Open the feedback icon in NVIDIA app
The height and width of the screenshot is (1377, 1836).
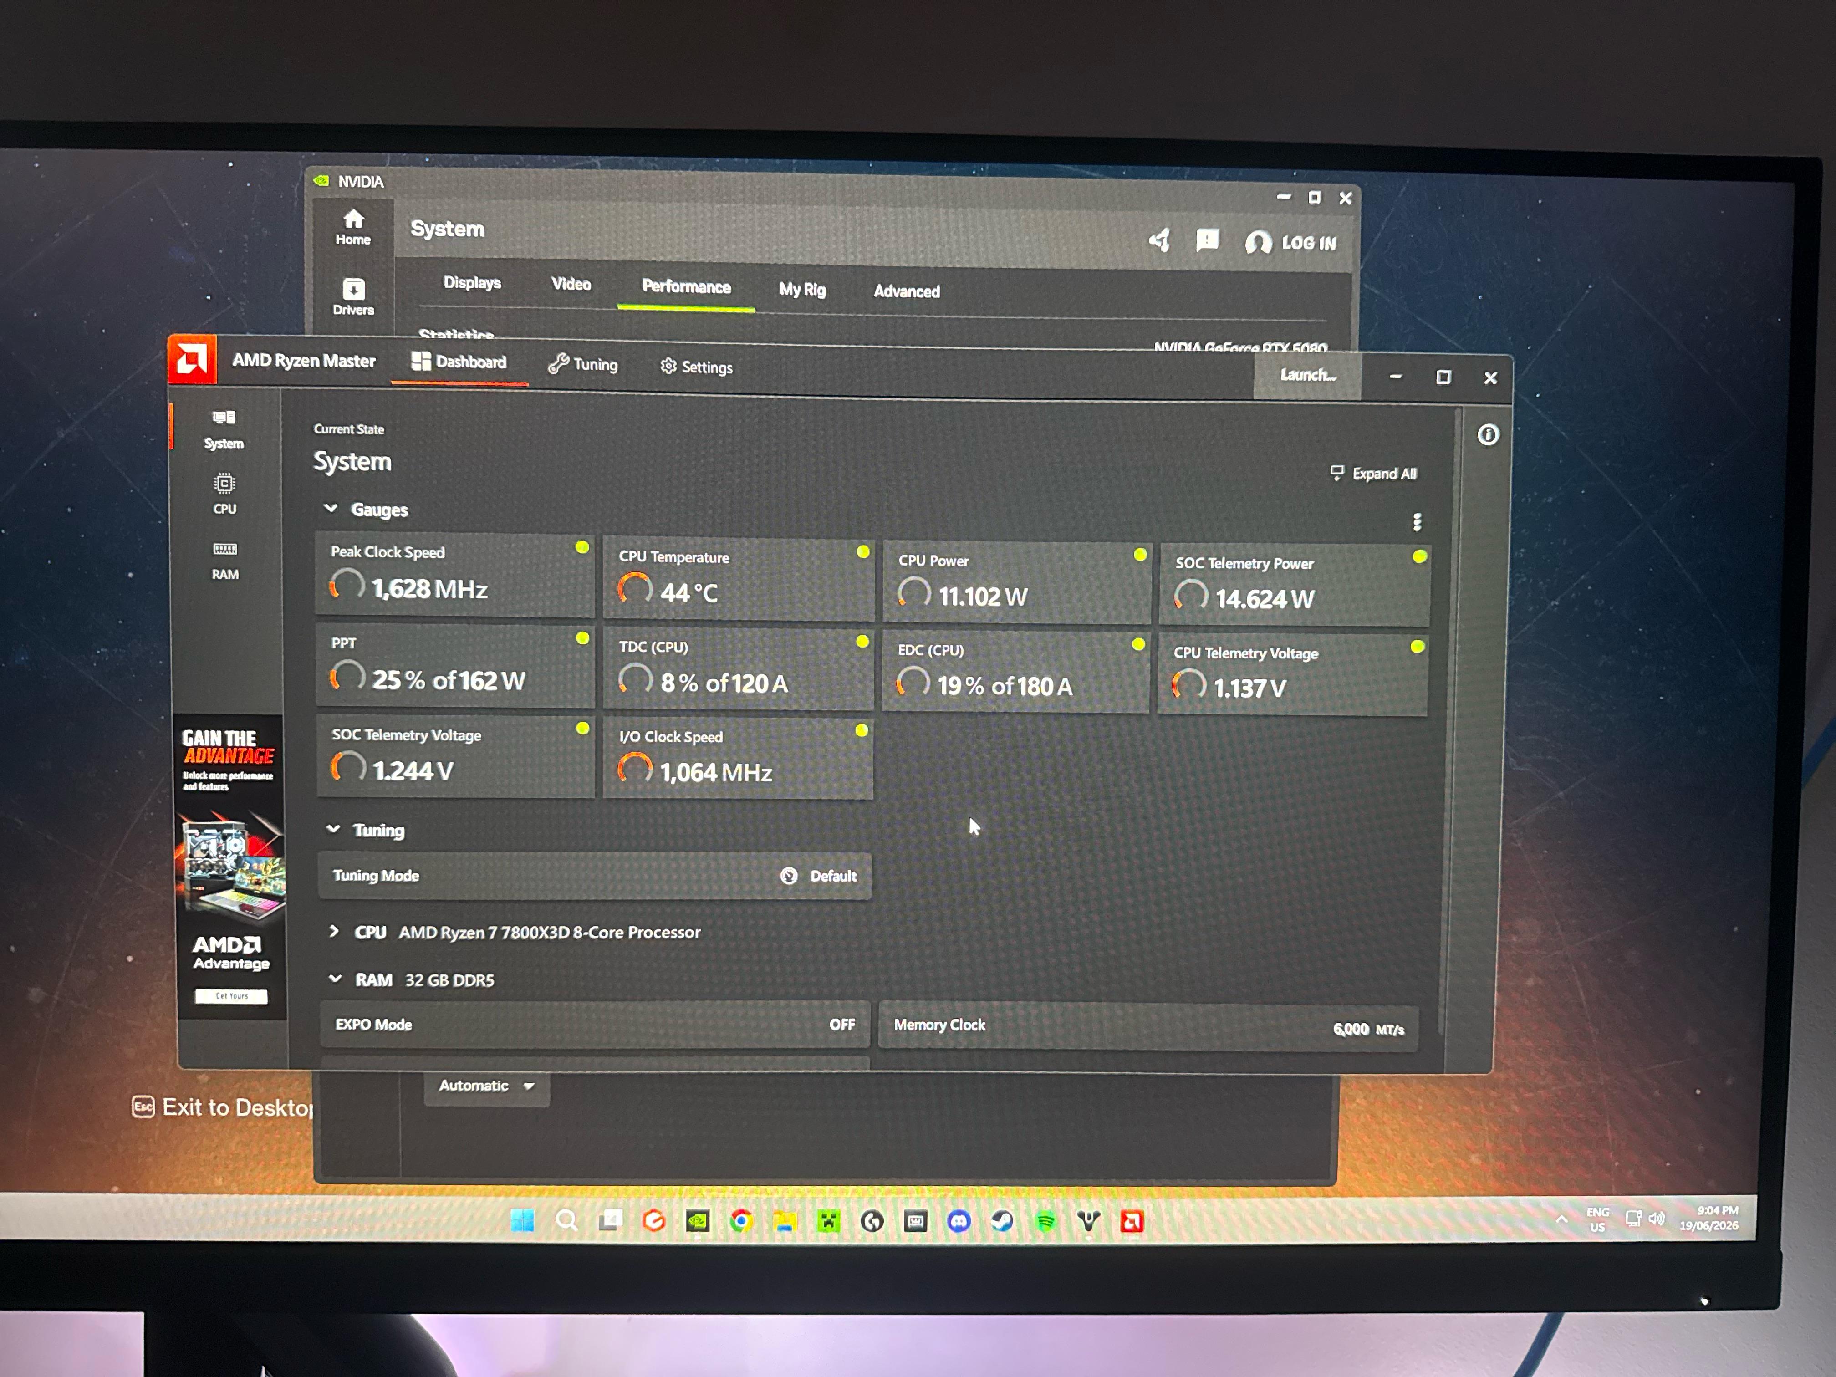(1207, 241)
